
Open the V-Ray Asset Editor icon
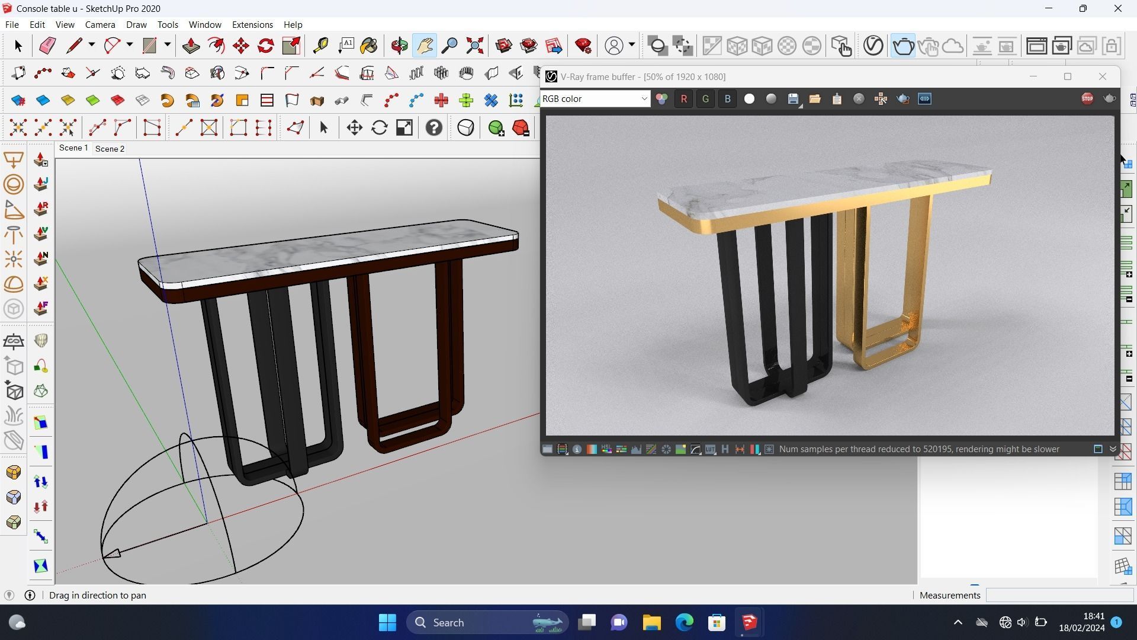click(873, 46)
